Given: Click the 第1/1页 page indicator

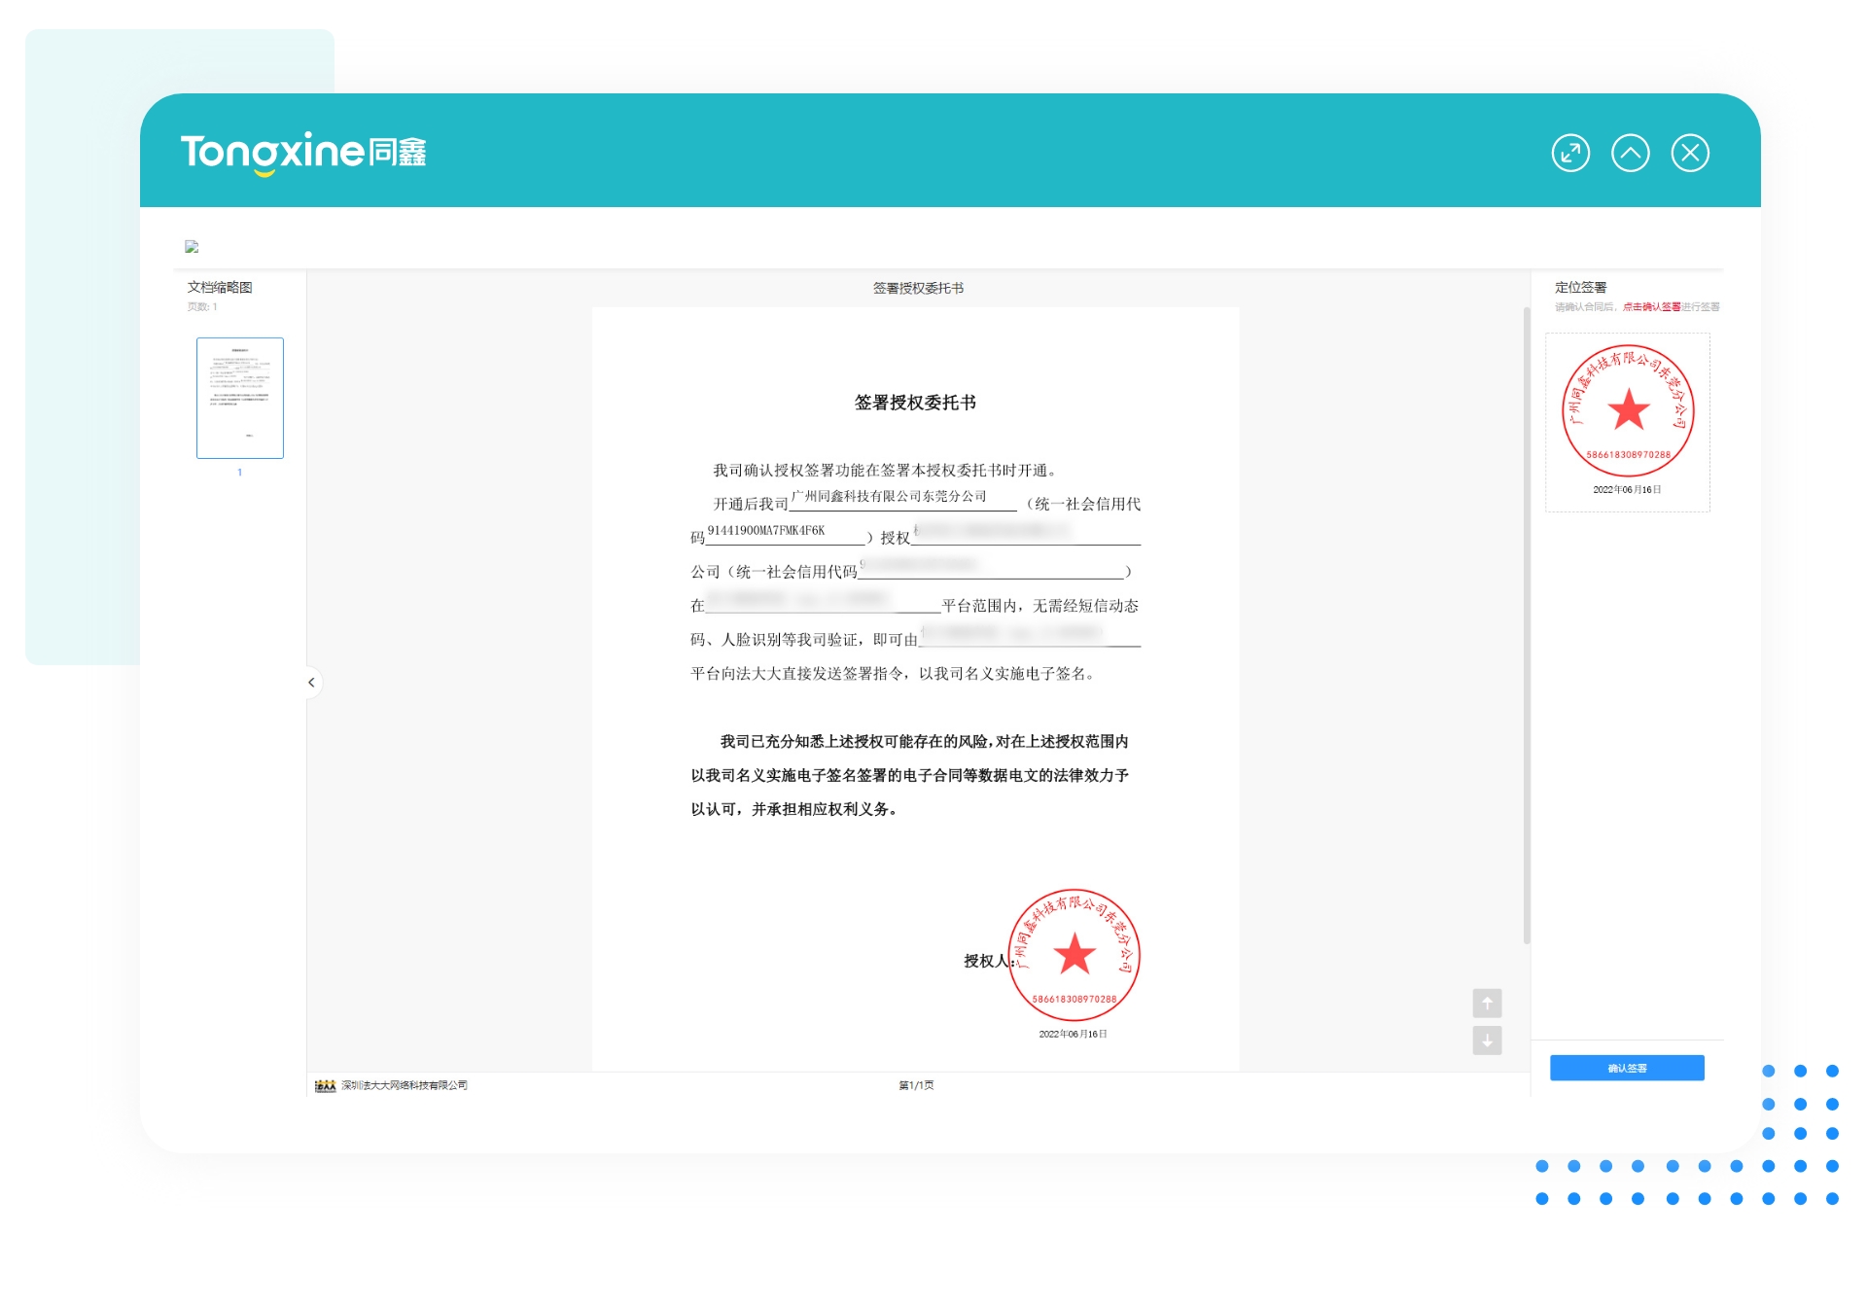Looking at the screenshot, I should pyautogui.click(x=915, y=1084).
